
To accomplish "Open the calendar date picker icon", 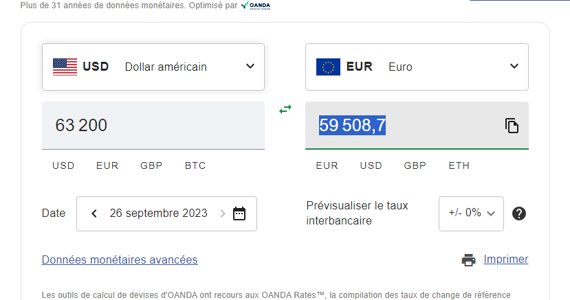I will 239,214.
